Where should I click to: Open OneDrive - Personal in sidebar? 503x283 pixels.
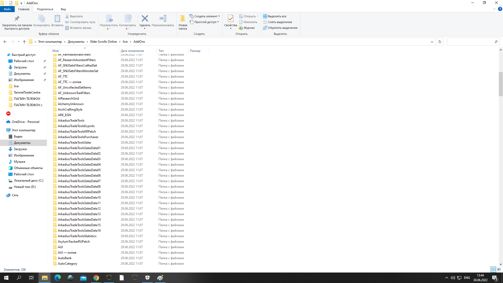25,122
